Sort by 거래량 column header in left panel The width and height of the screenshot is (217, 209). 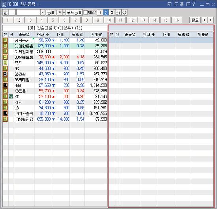pos(96,34)
